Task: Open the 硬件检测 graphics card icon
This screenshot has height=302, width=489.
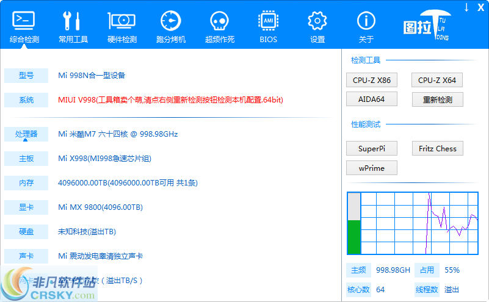Action: (x=121, y=21)
